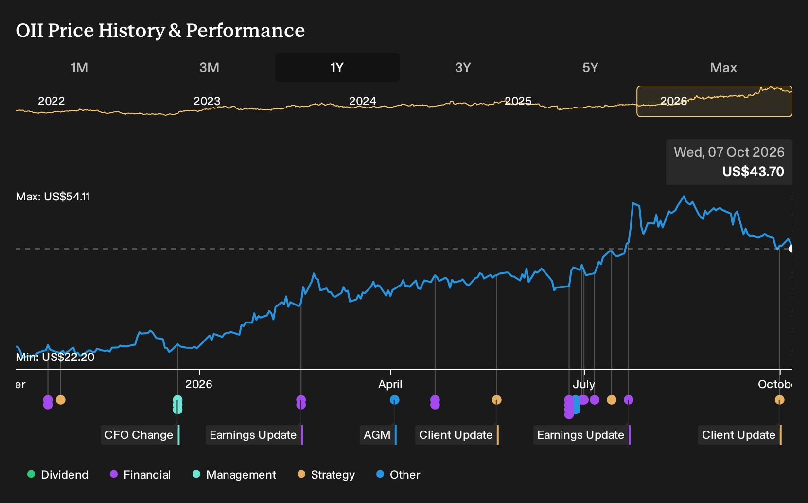Open the Earnings Update label near July
This screenshot has height=503, width=808.
pos(582,435)
